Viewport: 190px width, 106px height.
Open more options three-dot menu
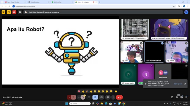113,97
